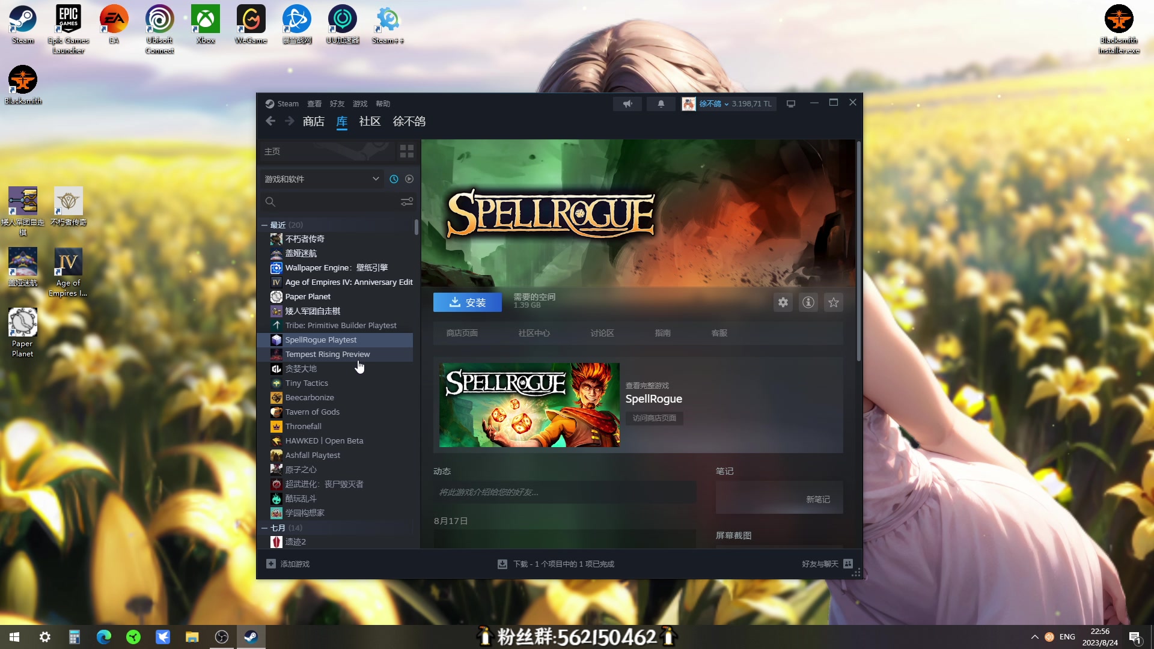The width and height of the screenshot is (1154, 649).
Task: Open the Age of Empires IV desktop shortcut
Action: pos(68,272)
